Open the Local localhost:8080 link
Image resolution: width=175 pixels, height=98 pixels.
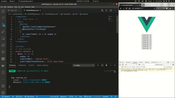point(35,80)
